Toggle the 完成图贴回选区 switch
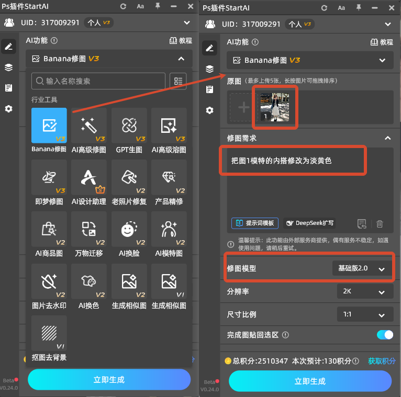The height and width of the screenshot is (397, 401). [385, 335]
